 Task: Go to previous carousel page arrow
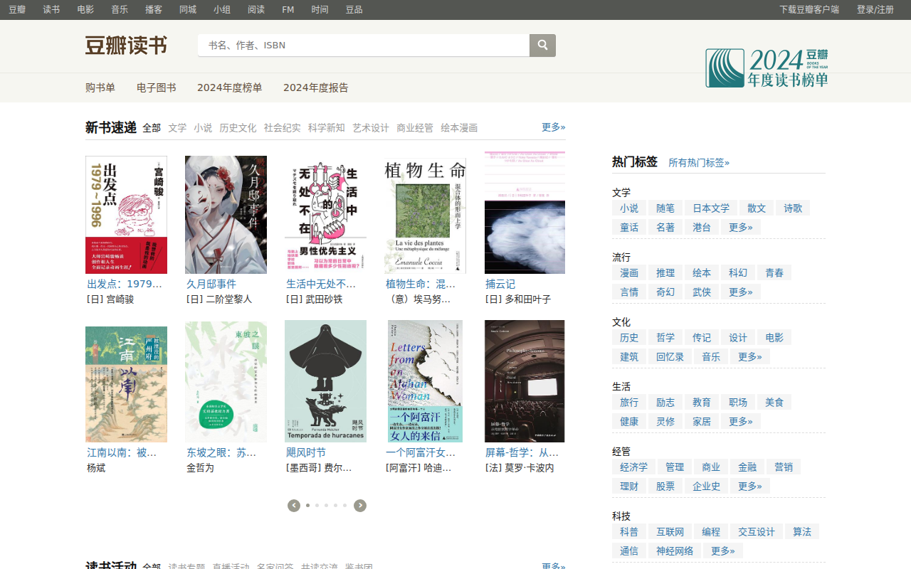(294, 506)
